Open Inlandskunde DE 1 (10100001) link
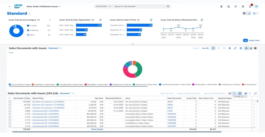This screenshot has width=265, height=137. [46, 111]
